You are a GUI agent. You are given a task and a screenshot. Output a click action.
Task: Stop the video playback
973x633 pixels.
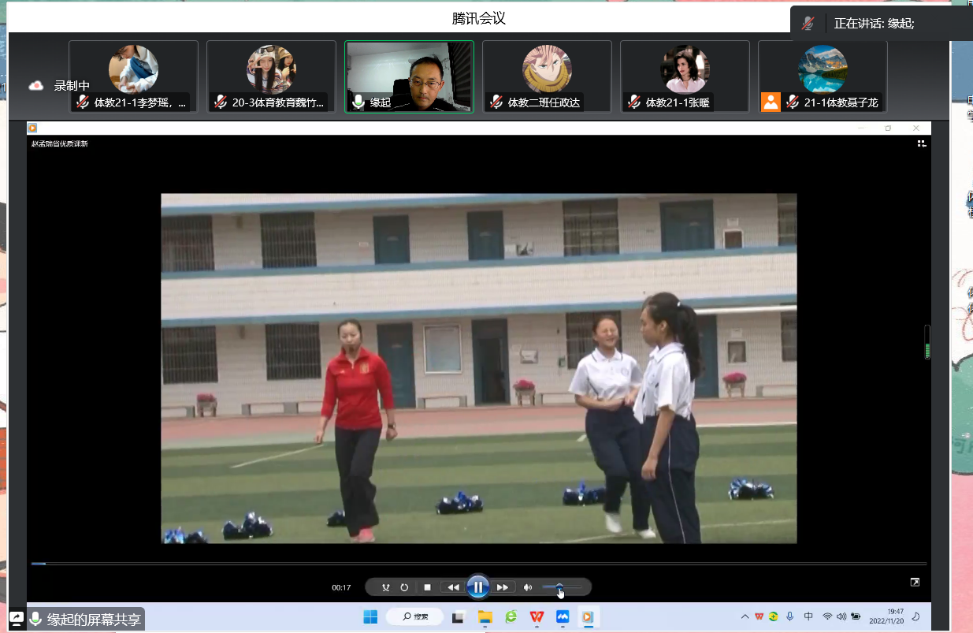427,587
